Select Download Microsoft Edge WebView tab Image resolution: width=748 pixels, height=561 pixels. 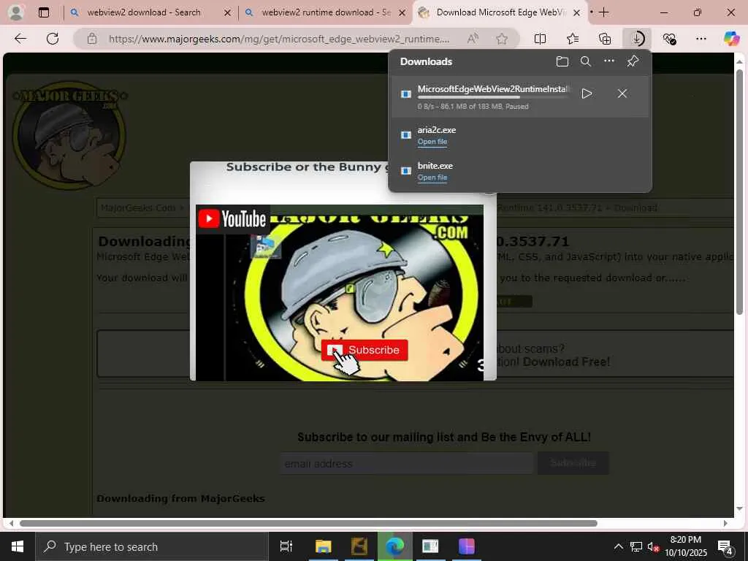[x=498, y=12]
